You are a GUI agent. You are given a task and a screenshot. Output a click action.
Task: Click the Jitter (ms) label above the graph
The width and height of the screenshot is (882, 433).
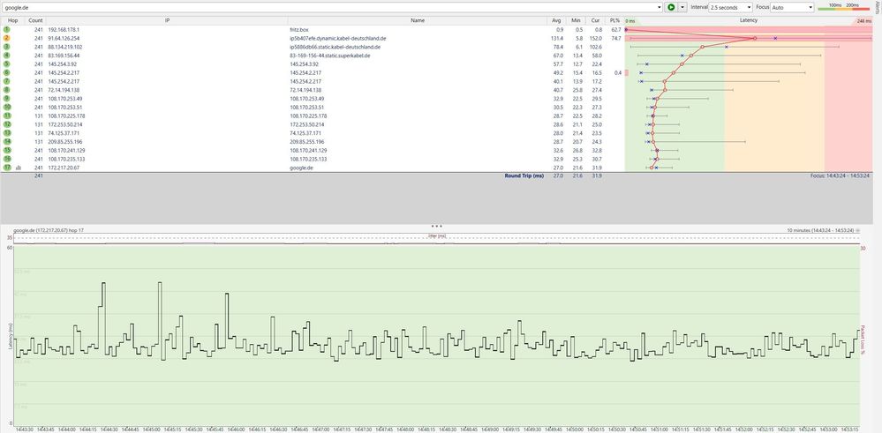coord(437,235)
